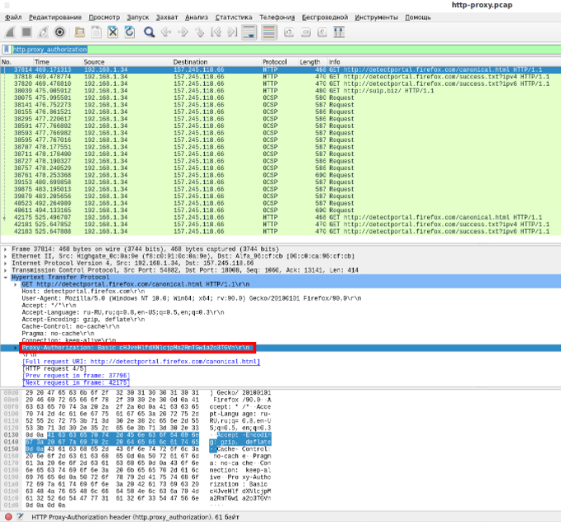Expand the Proxy-Authorization header row
This screenshot has height=522, width=561.
16,348
